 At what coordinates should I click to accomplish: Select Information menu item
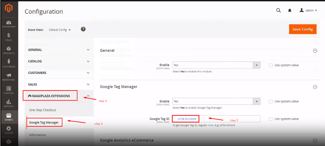38,135
